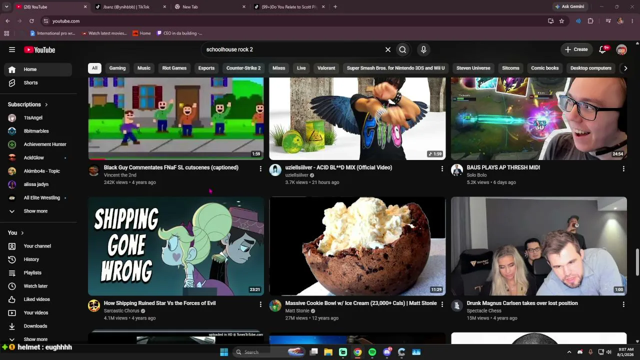640x360 pixels.
Task: Clear the search box text
Action: (387, 49)
